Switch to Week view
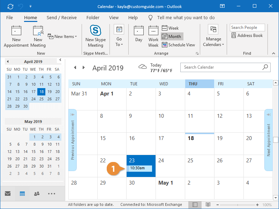This screenshot has width=279, height=209. [x=170, y=28]
